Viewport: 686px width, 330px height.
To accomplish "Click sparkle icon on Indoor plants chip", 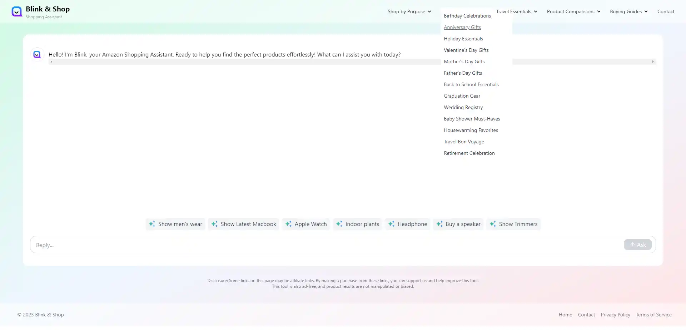I will pyautogui.click(x=339, y=224).
